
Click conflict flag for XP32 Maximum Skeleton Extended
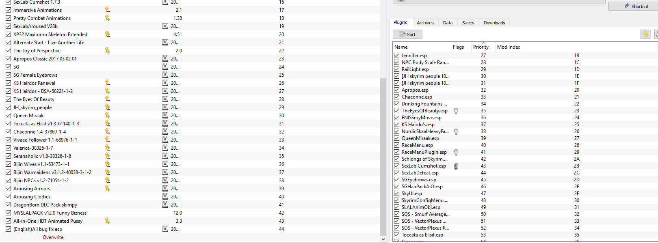coord(107,34)
